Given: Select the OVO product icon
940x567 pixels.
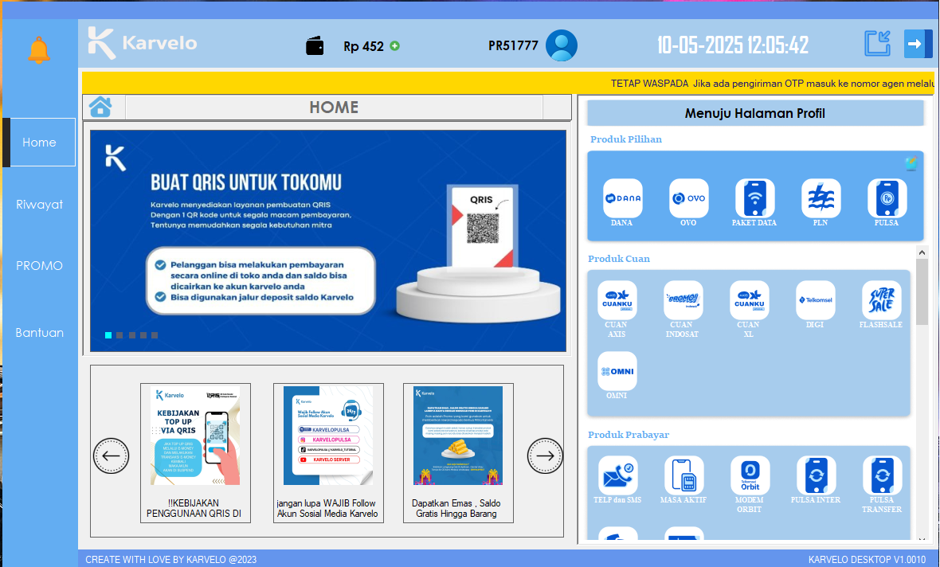Looking at the screenshot, I should tap(689, 198).
